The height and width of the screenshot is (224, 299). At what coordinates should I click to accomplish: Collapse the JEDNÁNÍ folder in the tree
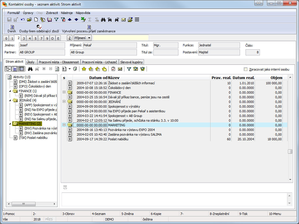11,100
